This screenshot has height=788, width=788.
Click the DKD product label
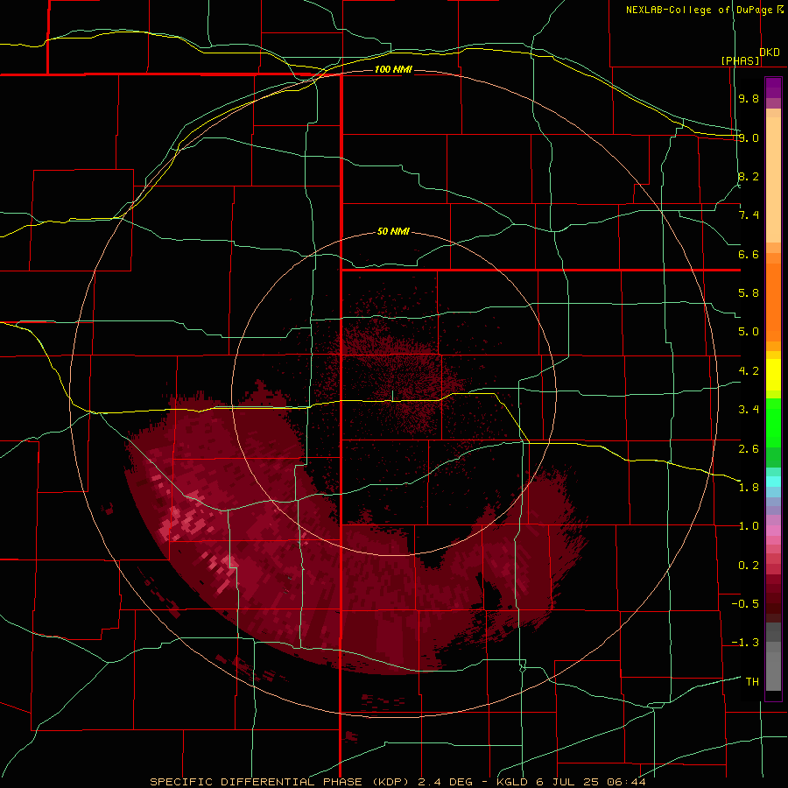point(770,53)
